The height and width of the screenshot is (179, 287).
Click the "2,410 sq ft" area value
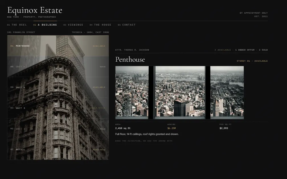pos(123,128)
